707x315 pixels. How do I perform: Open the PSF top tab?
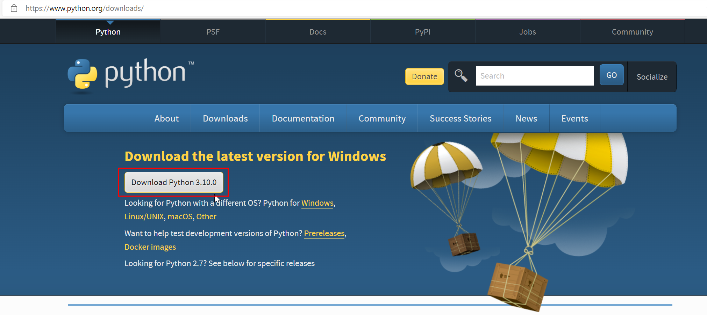point(213,32)
